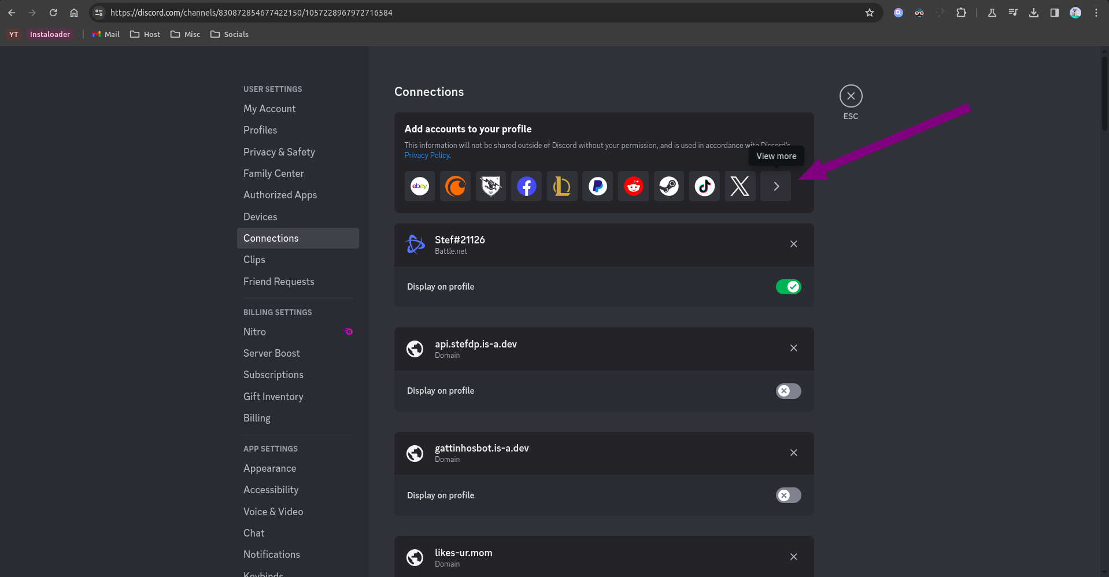Screen dimensions: 1109x577
Task: Connect TikTok account
Action: 704,186
